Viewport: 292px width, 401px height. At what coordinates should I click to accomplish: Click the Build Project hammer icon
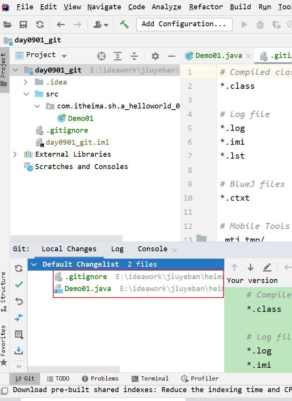coord(124,24)
